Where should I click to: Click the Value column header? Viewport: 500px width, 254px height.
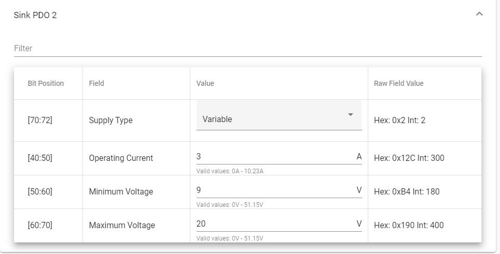click(x=205, y=83)
